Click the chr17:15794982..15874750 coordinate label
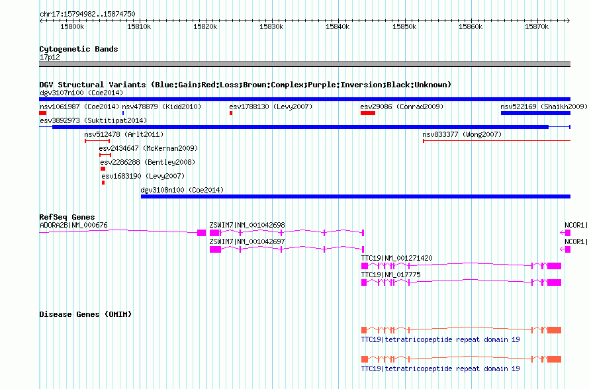Viewport: 589px width, 389px height. coord(87,14)
